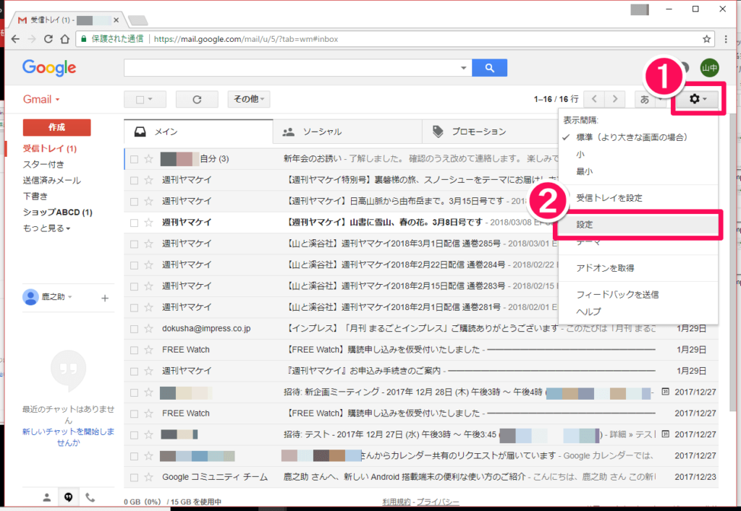Open 鹿之助 chat status dropdown
Viewport: 741px width, 511px height.
[x=70, y=297]
